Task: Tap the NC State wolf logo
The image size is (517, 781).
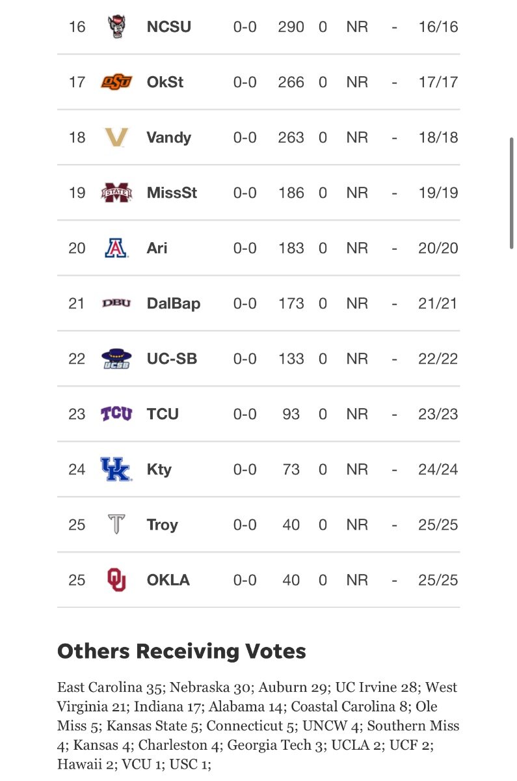Action: [x=116, y=27]
